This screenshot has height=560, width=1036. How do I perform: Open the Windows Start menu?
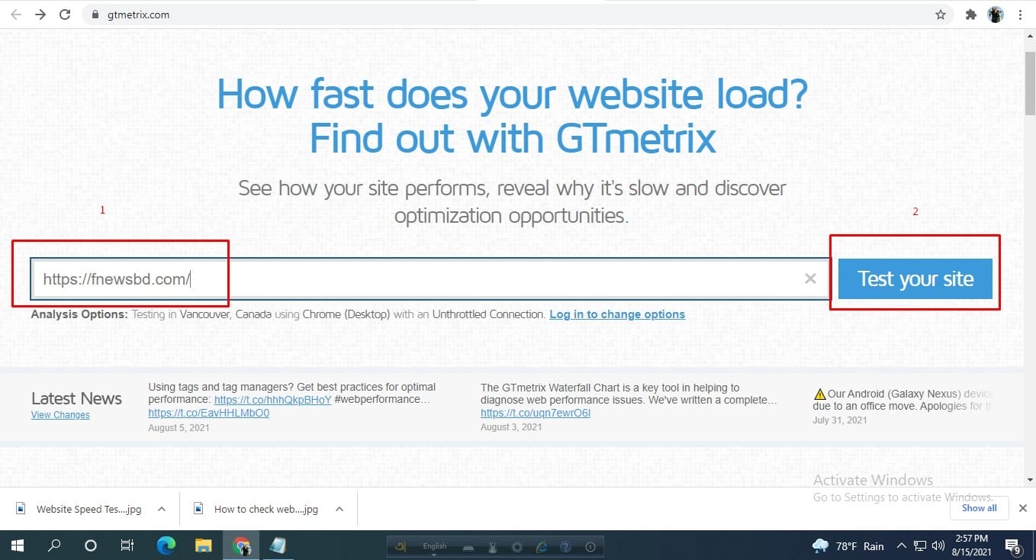click(x=17, y=546)
